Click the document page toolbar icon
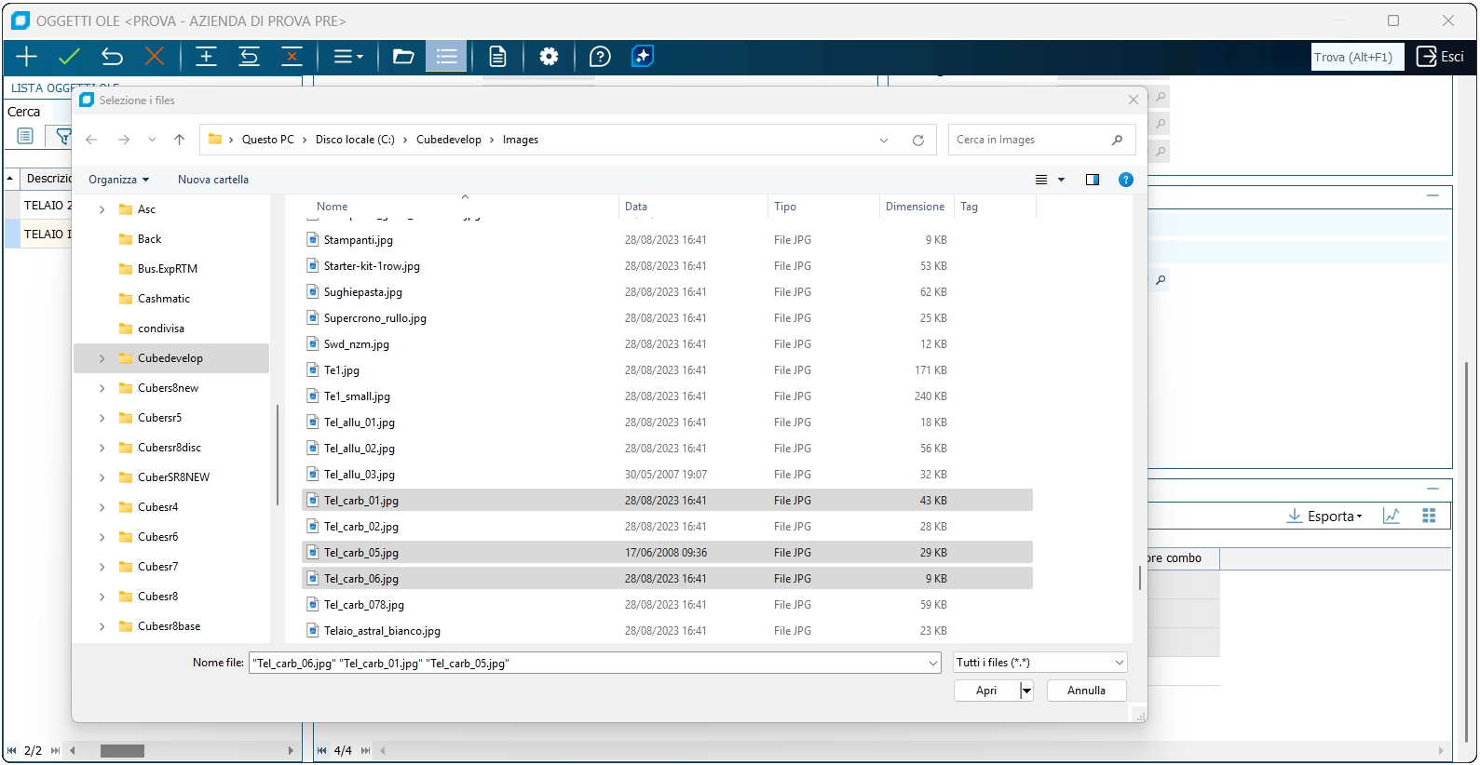 [497, 57]
